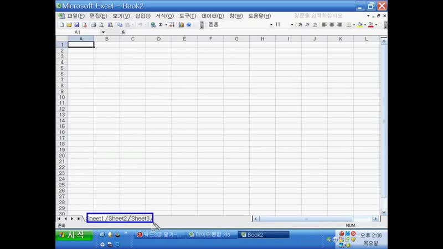
Task: Switch to the Sheet2 tab
Action: (117, 219)
